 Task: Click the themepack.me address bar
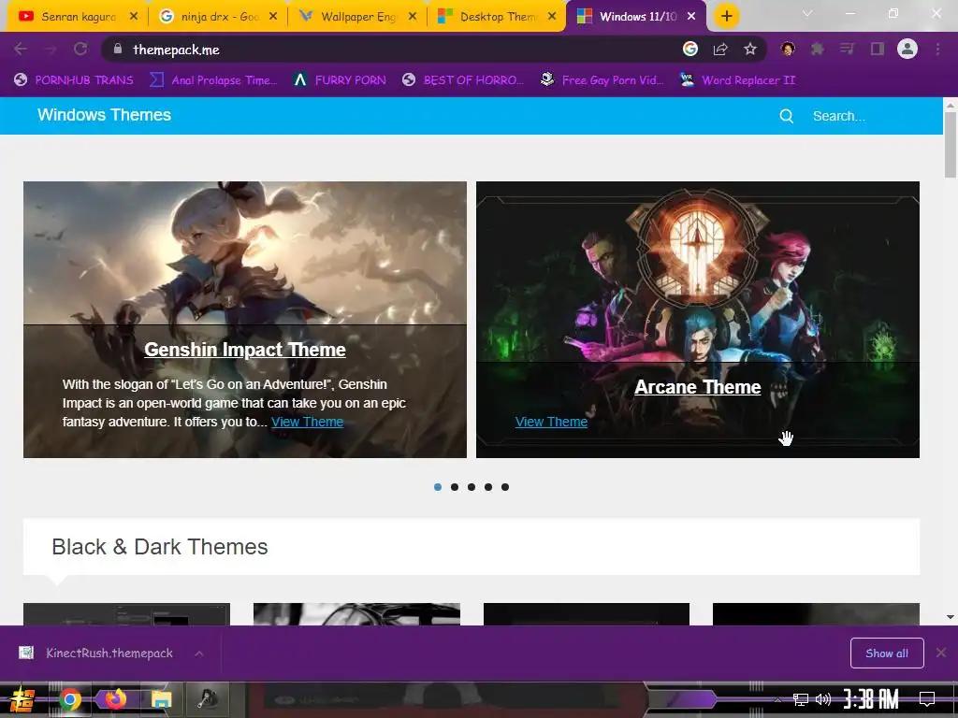[x=391, y=50]
